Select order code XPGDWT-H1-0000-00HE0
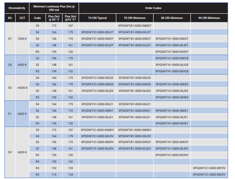The width and height of the screenshot is (235, 179). click(172, 97)
